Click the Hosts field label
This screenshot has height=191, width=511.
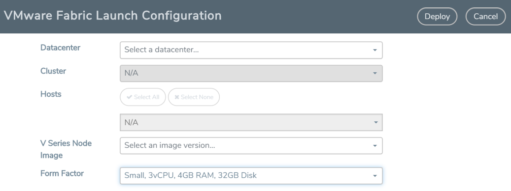(x=51, y=94)
